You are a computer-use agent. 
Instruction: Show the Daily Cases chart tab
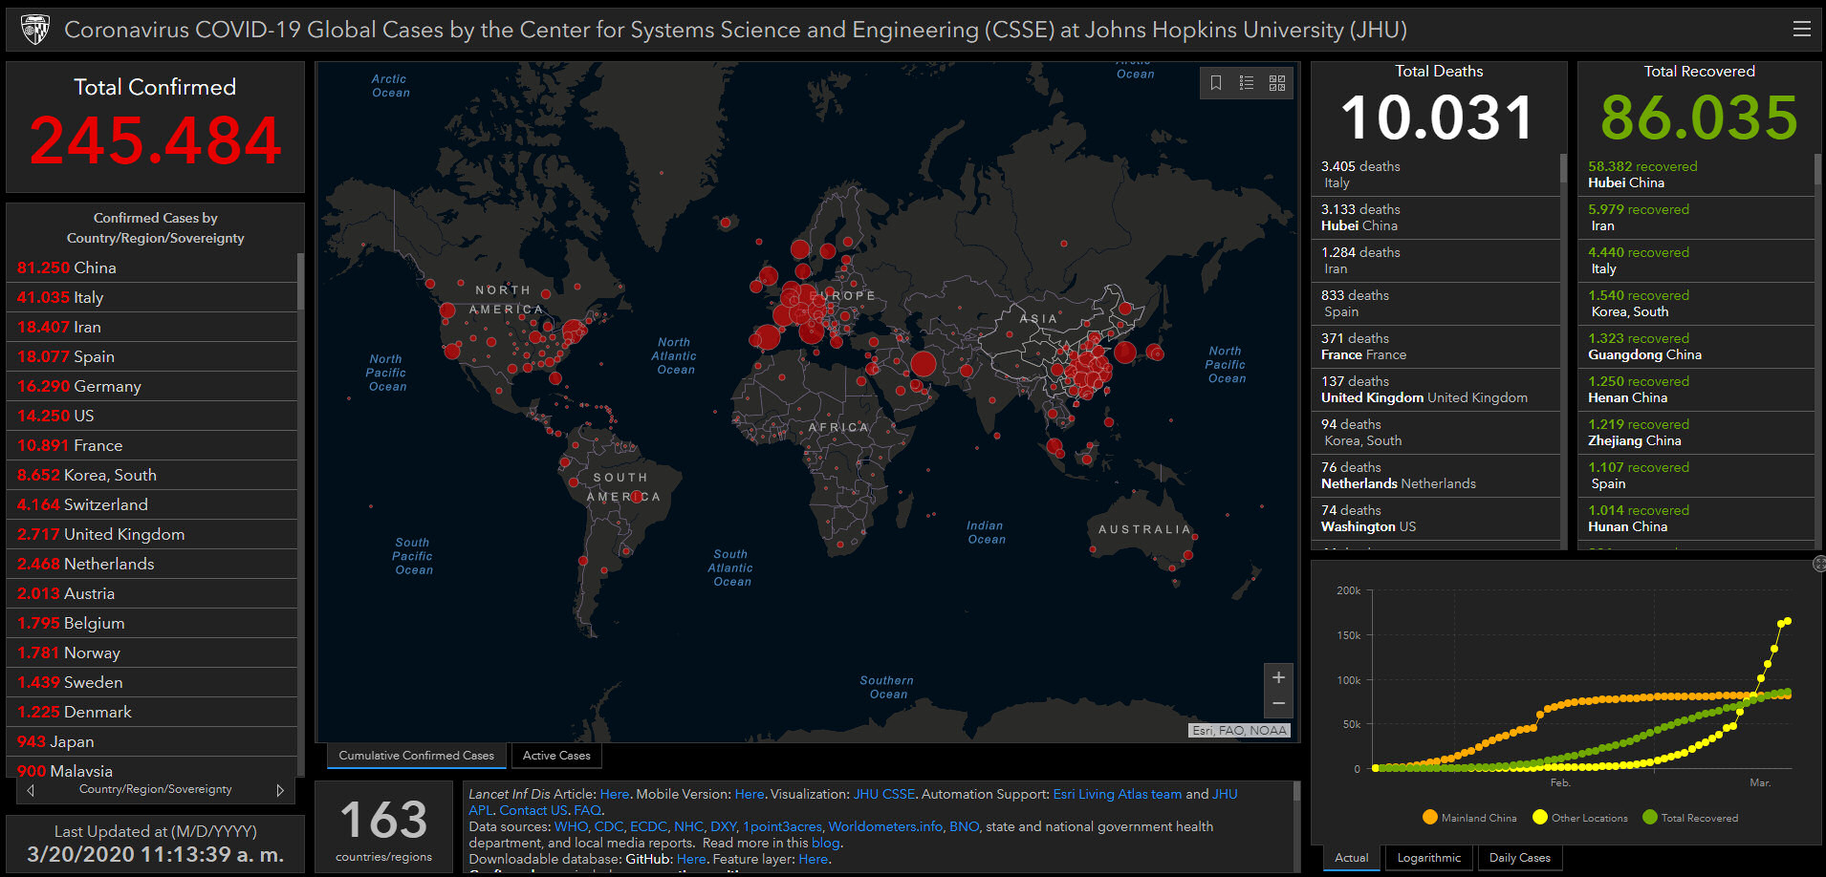pos(1519,858)
